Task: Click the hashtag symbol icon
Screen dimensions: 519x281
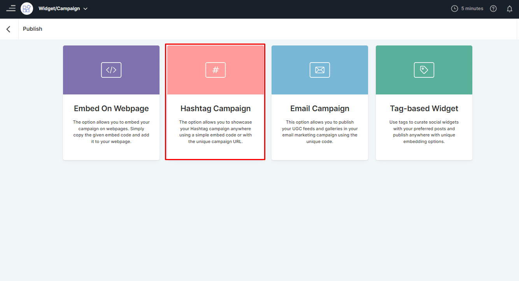Action: click(216, 70)
